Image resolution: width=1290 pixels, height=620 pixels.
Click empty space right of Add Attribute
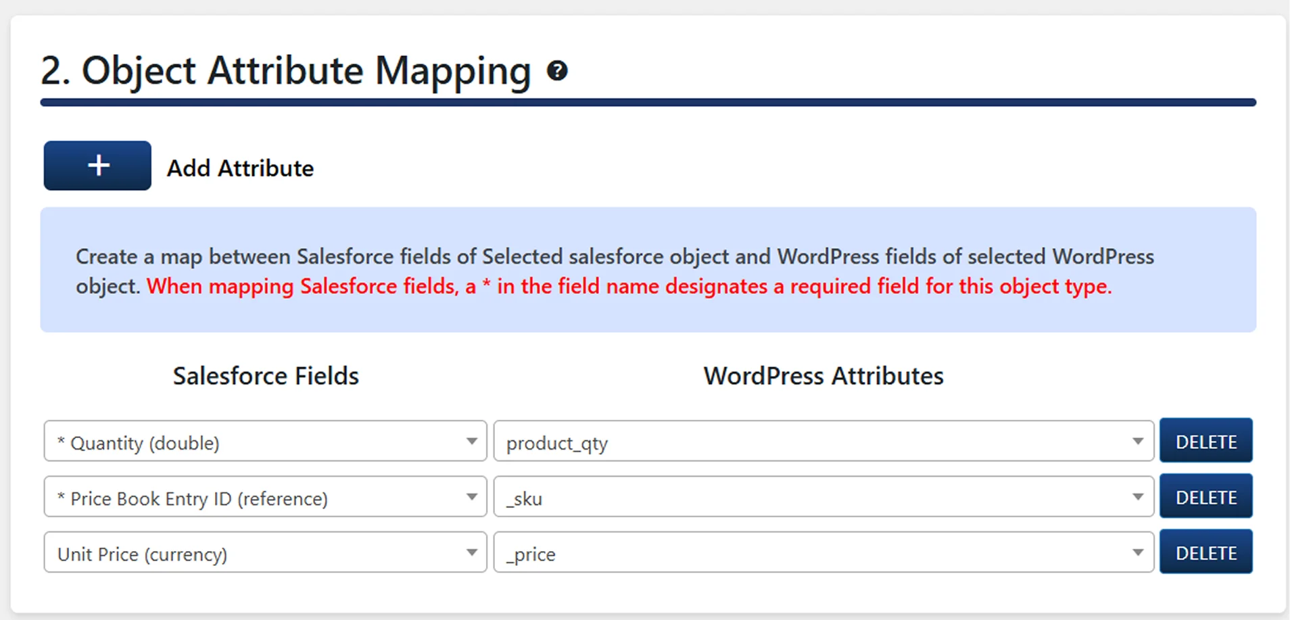(744, 168)
